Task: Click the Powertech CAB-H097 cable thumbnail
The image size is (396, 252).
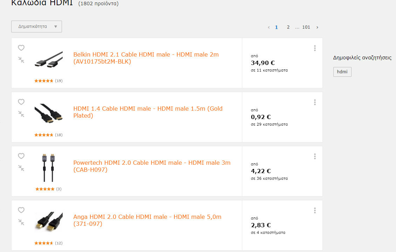Action: (x=48, y=168)
